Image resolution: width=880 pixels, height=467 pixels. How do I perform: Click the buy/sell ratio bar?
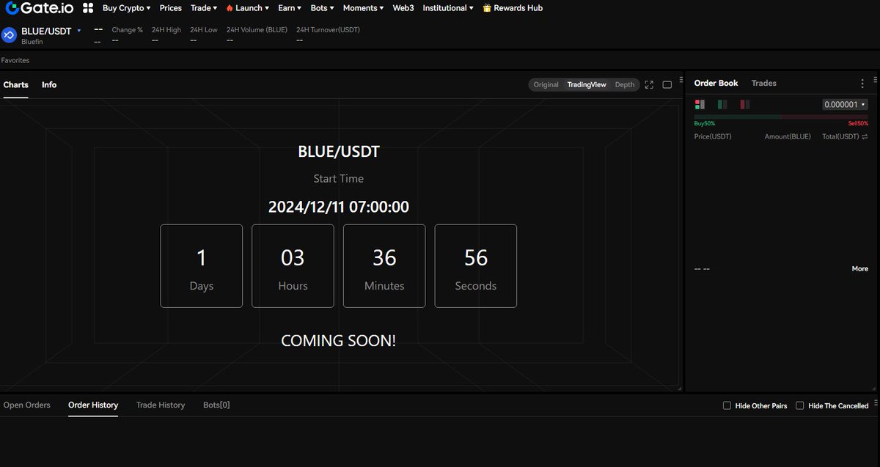point(781,117)
